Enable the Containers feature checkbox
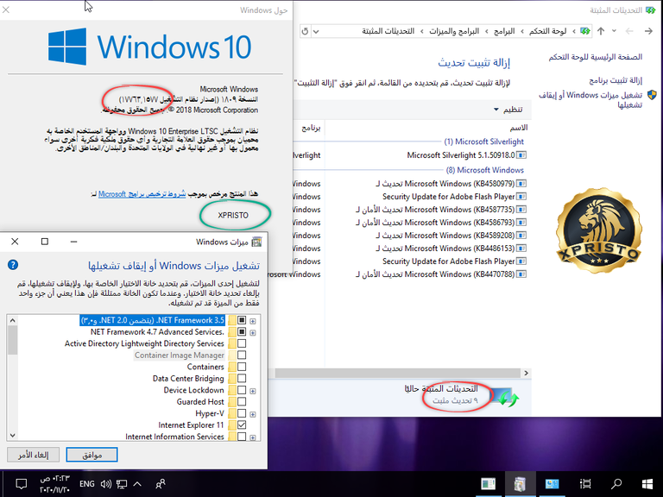 click(242, 367)
